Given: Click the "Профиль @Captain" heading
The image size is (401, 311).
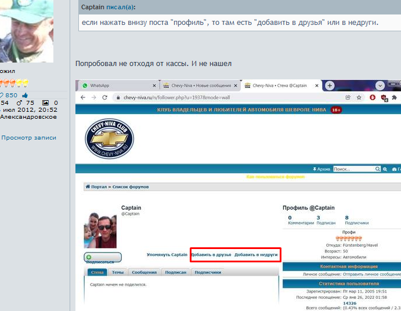Looking at the screenshot, I should click(308, 208).
